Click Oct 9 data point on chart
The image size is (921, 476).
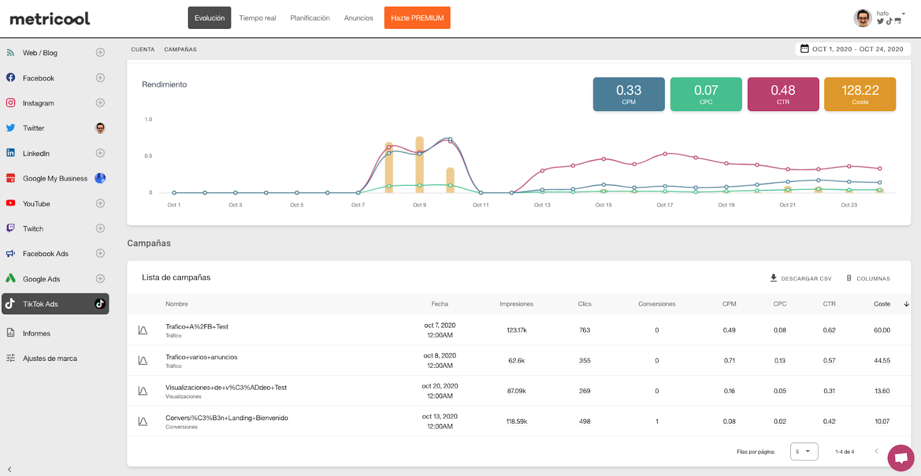pyautogui.click(x=420, y=153)
